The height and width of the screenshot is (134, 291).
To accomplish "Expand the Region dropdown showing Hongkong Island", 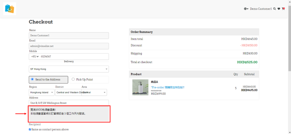I will pos(42,92).
